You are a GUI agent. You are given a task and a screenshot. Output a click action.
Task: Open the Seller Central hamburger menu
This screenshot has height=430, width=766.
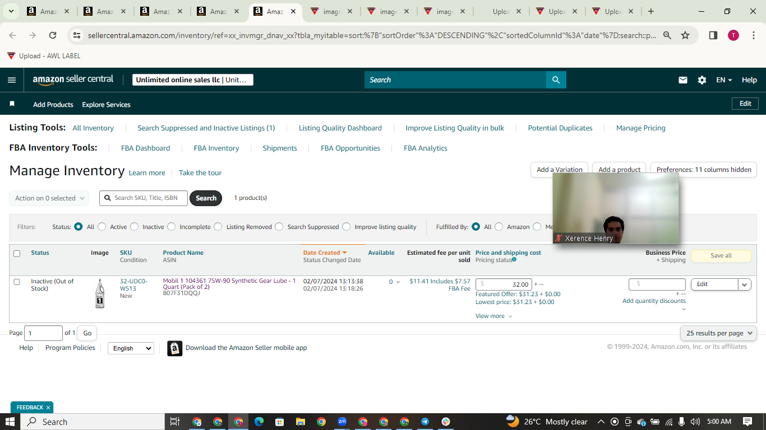coord(12,80)
